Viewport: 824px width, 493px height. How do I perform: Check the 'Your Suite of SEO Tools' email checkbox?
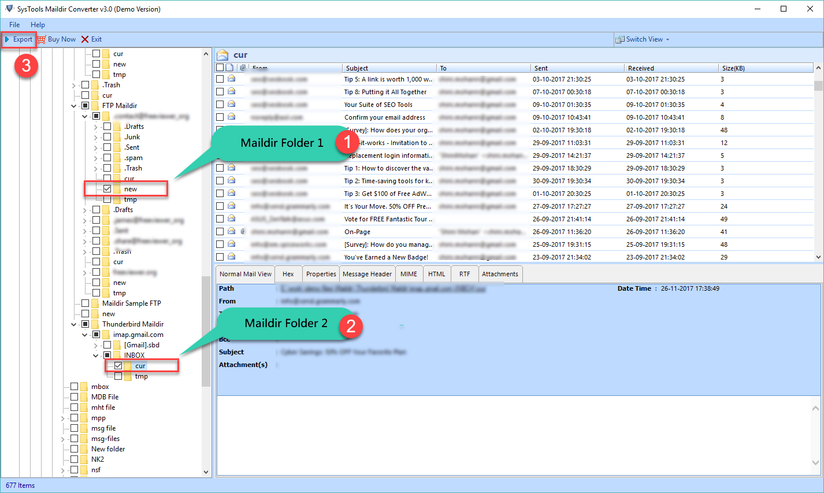[x=220, y=105]
